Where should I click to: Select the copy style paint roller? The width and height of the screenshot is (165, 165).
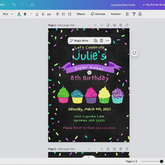(x=134, y=14)
